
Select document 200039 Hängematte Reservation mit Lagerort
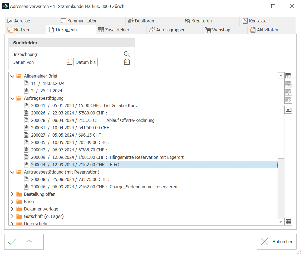tap(107, 157)
